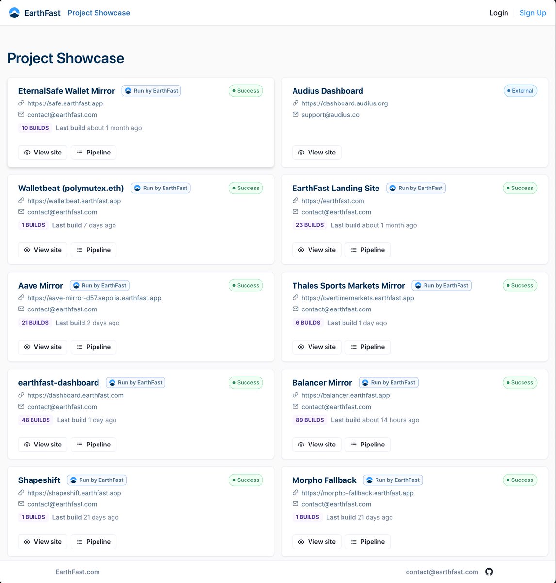Click the EarthFast logo icon in the header
The width and height of the screenshot is (556, 583).
15,13
